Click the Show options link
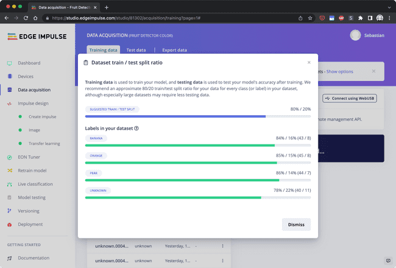396x268 pixels. 339,71
